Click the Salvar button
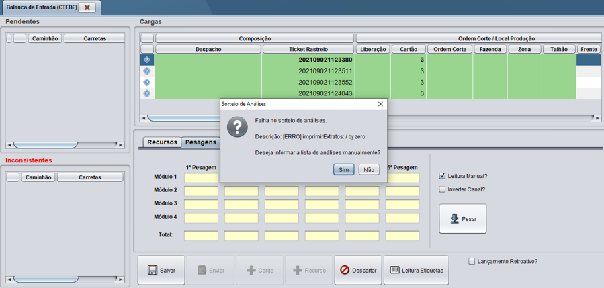Screen dimensions: 604x288 [x=161, y=271]
